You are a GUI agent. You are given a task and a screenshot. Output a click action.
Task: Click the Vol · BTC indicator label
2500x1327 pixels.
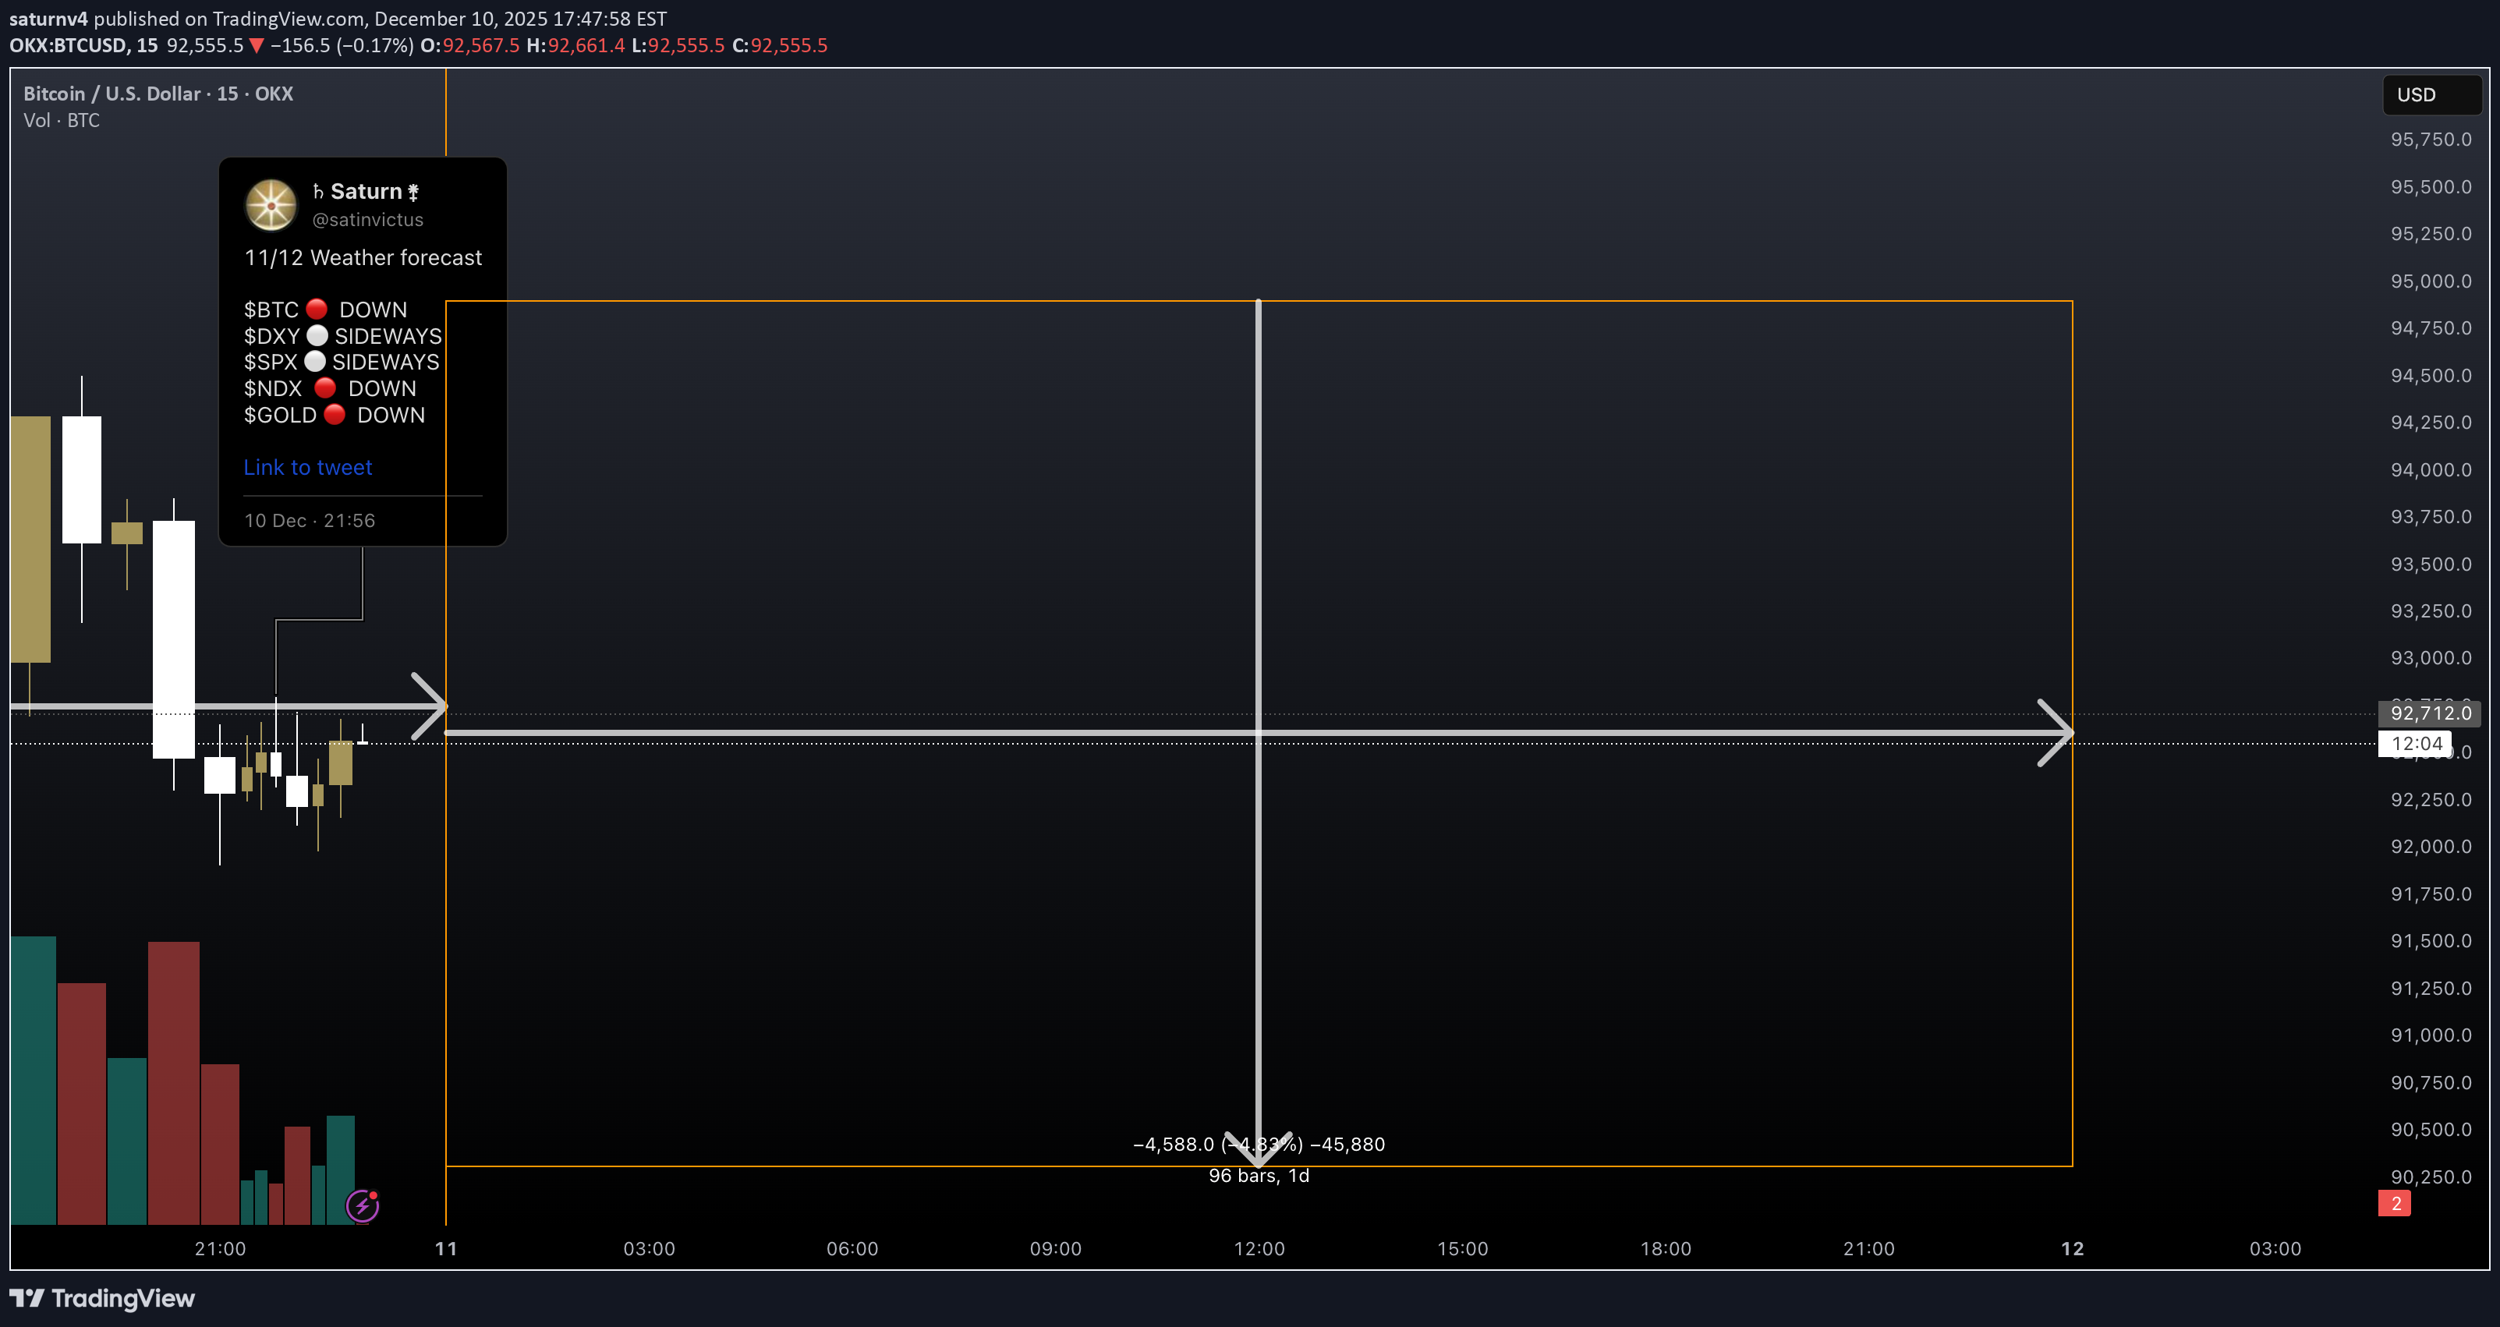click(61, 120)
